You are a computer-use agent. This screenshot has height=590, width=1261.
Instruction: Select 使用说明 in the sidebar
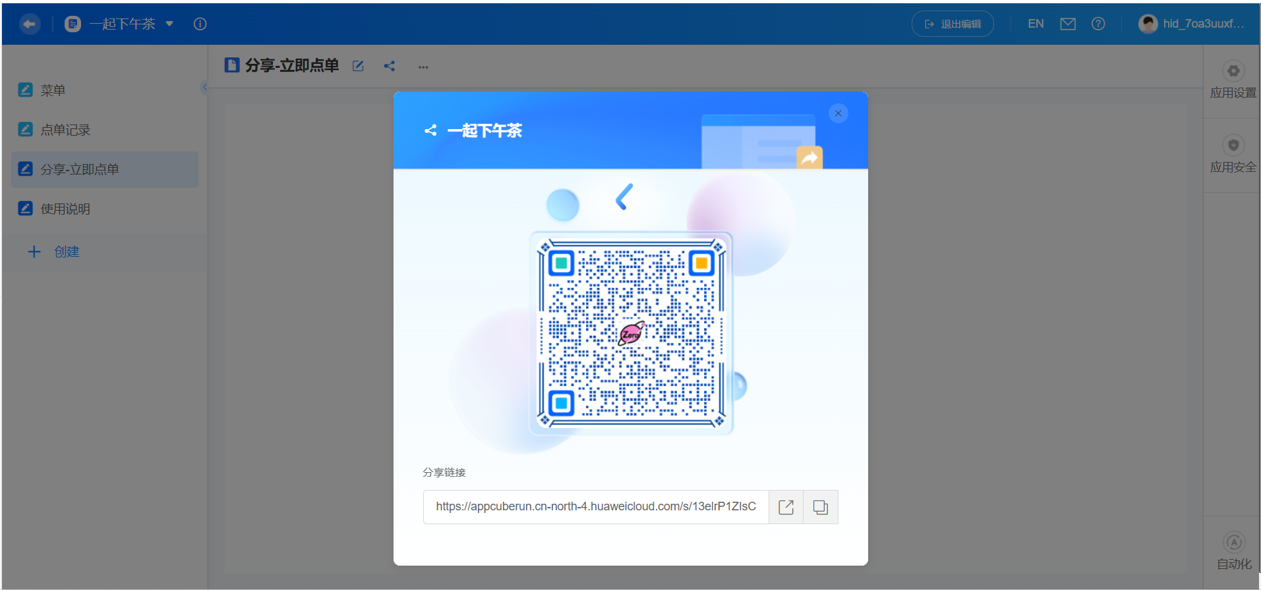tap(105, 209)
